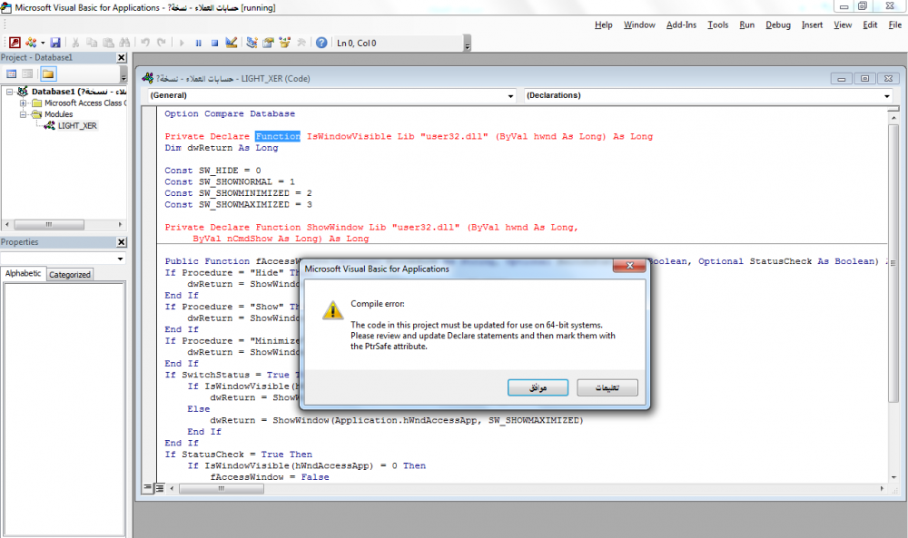The width and height of the screenshot is (908, 538).
Task: Click View Object icon in Project panel
Action: click(27, 74)
